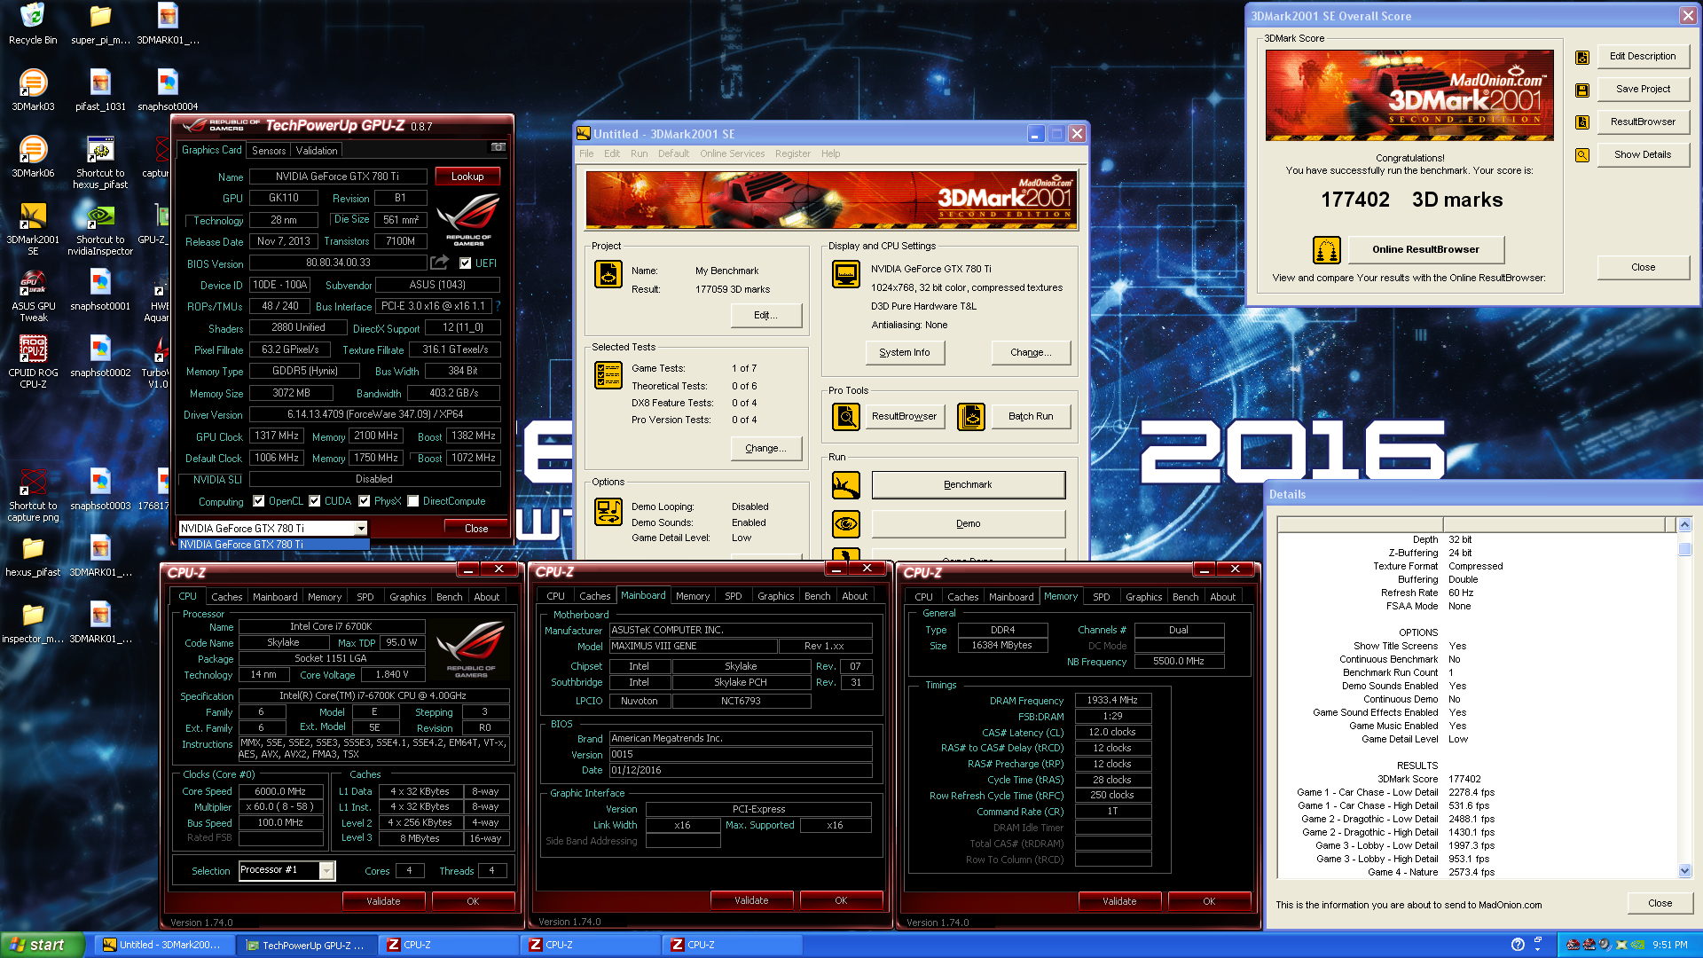Open the pifast_1031 desktop file

pyautogui.click(x=100, y=90)
